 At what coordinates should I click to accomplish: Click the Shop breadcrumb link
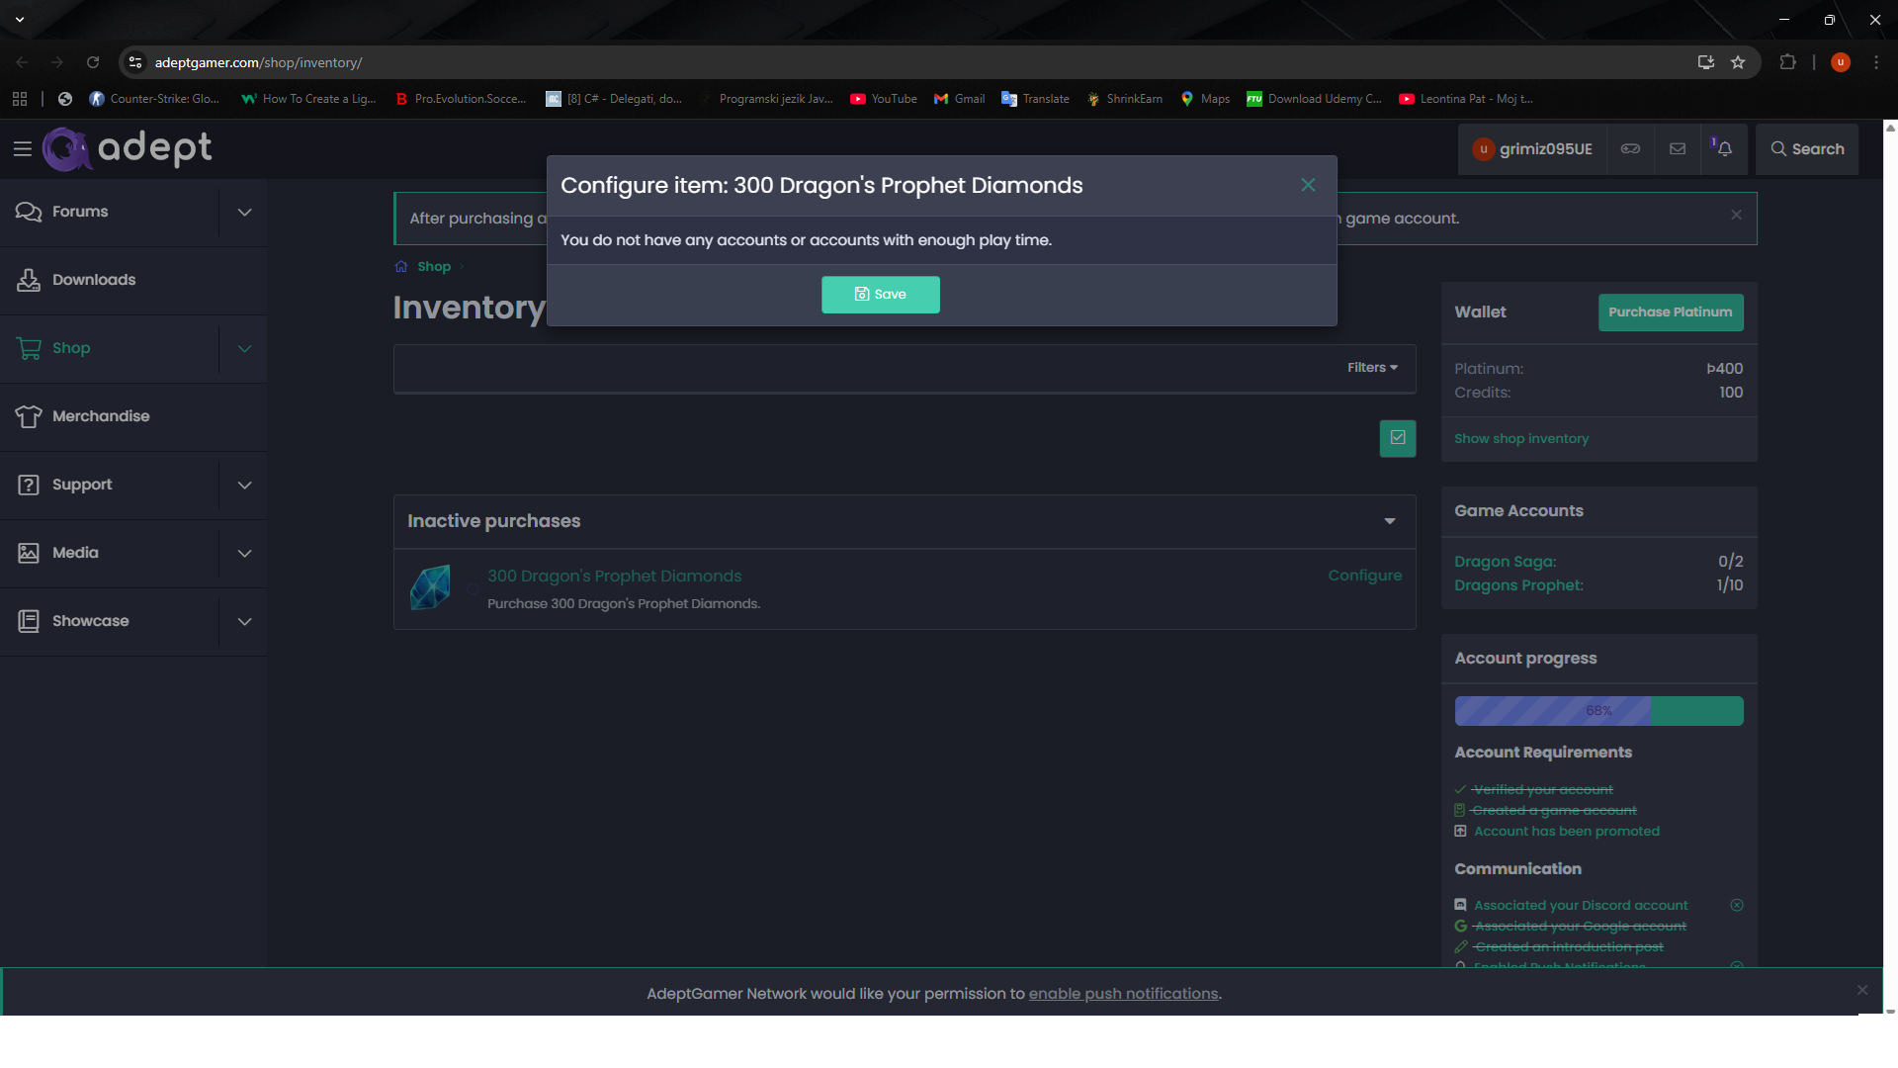[434, 266]
